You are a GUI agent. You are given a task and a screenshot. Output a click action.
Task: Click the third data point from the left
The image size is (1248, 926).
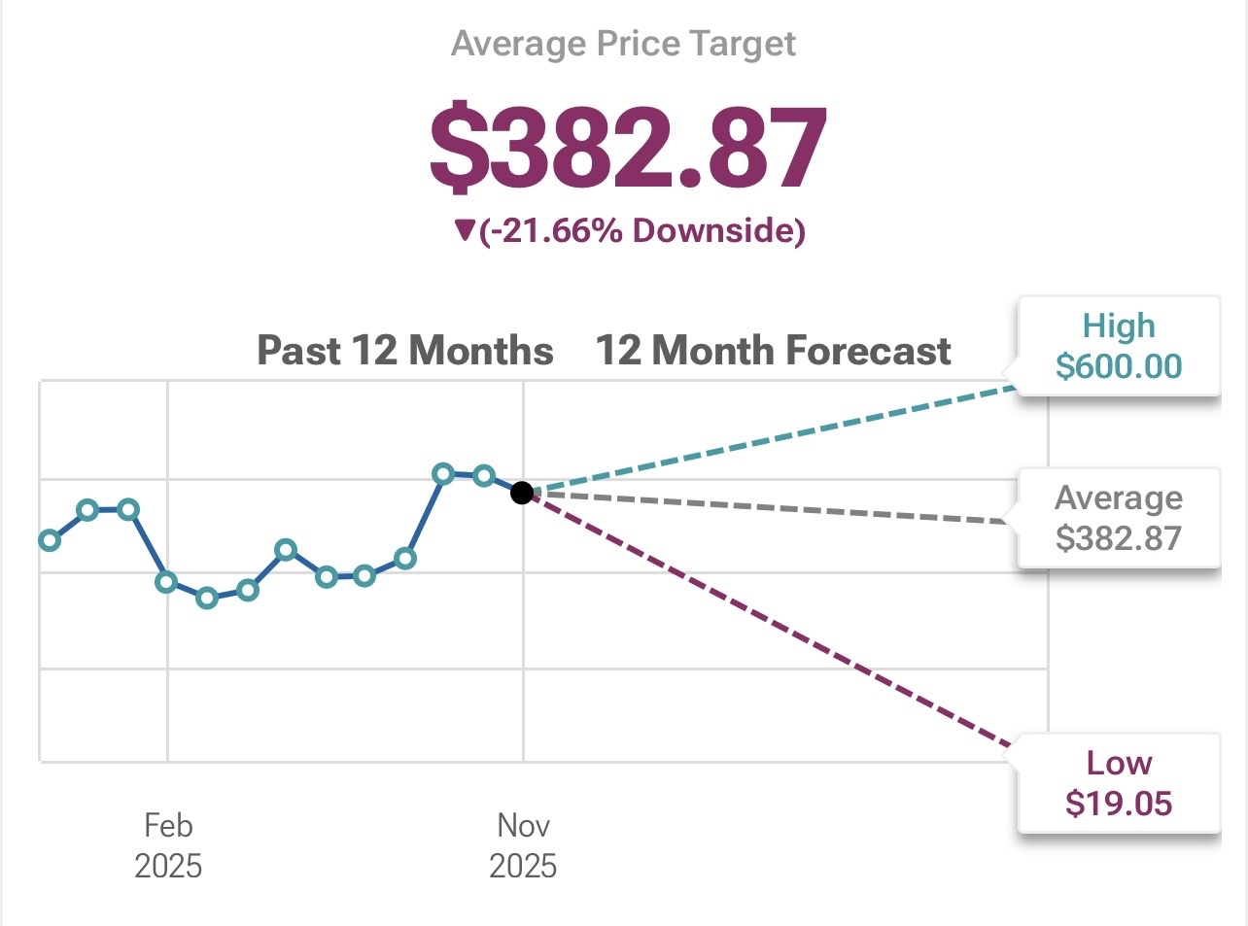point(128,509)
